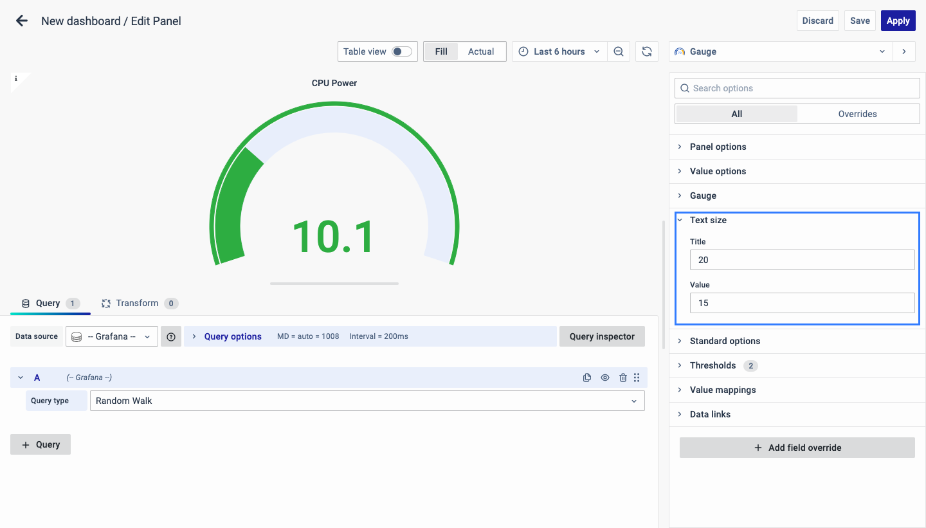Viewport: 926px width, 528px height.
Task: Refresh the dashboard with the refresh icon
Action: point(647,51)
